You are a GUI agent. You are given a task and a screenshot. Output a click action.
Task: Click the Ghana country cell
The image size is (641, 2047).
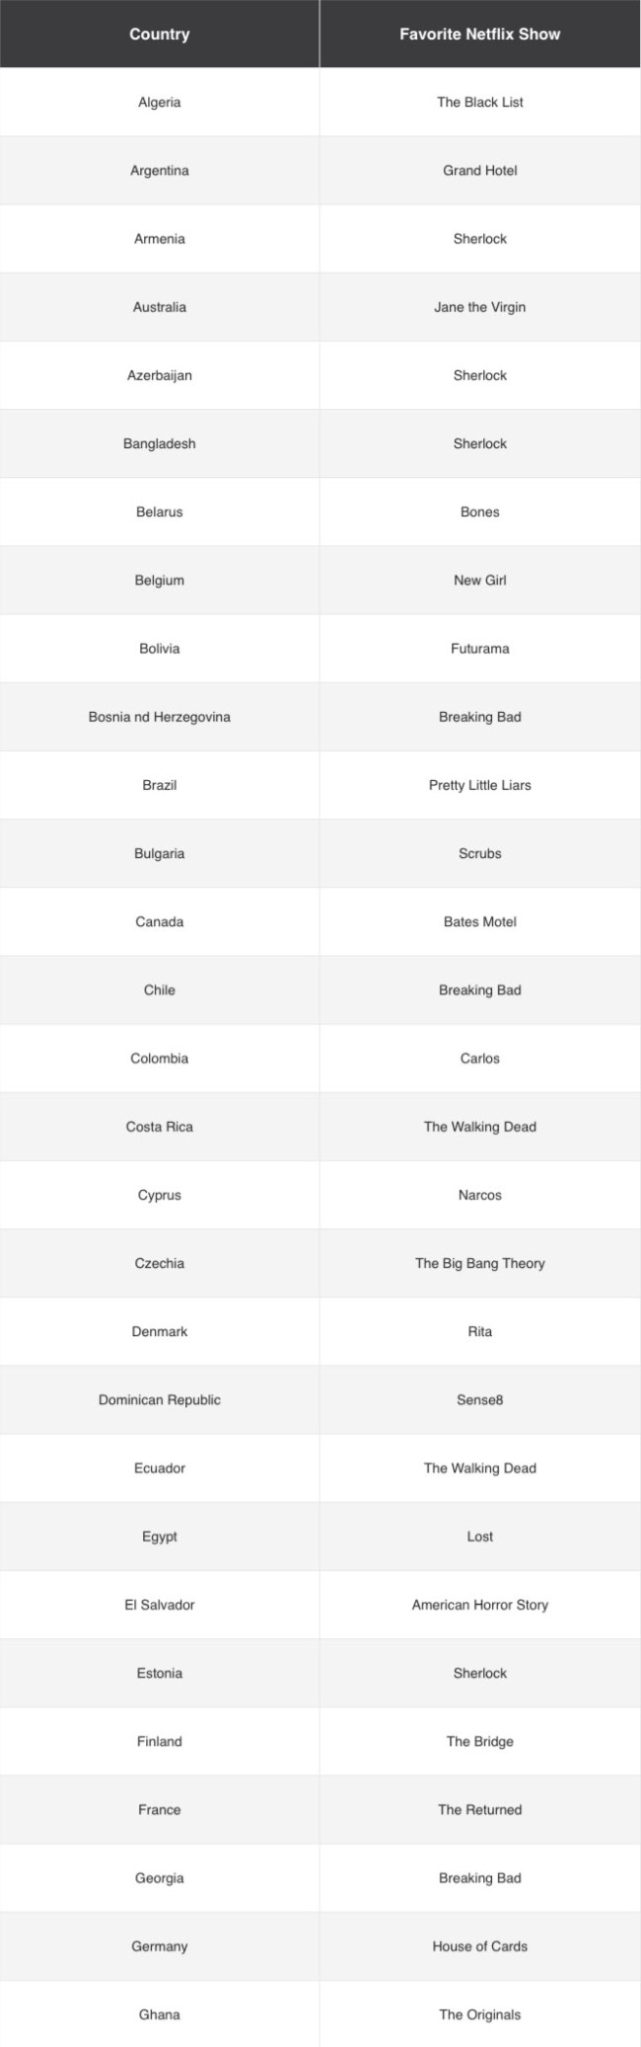coord(160,2014)
